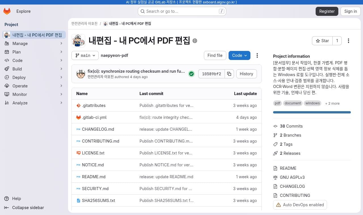Star the project with Star button
Screen dimensions: 363x215
[322, 41]
